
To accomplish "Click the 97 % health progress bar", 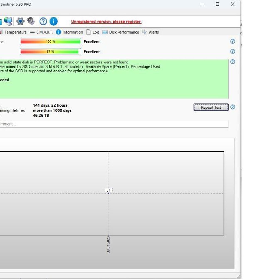I will coord(50,51).
